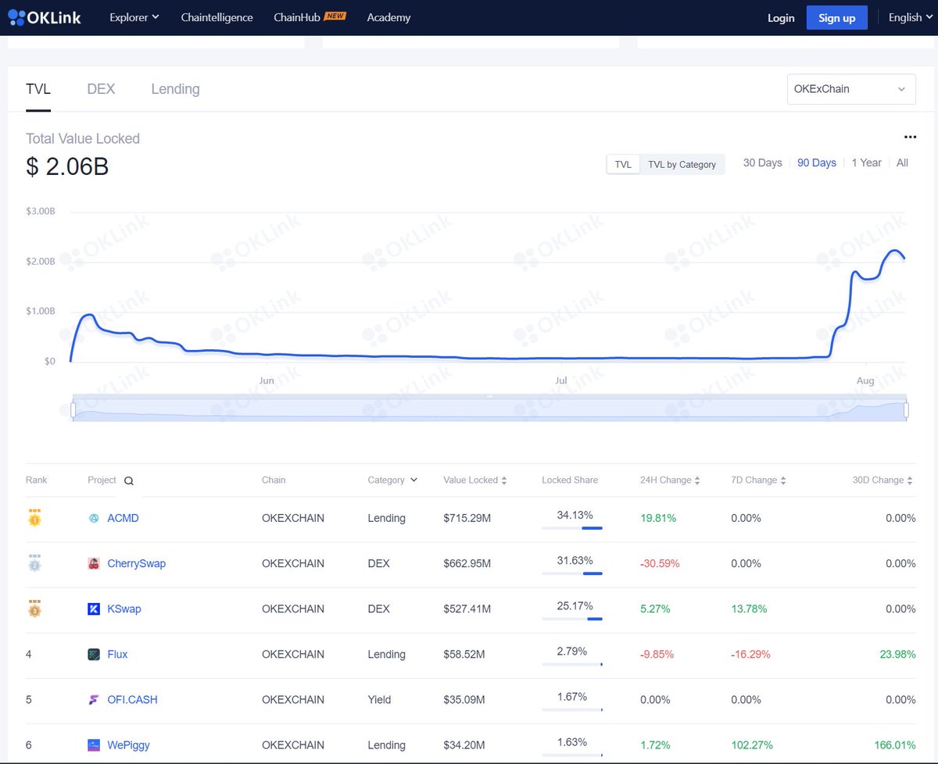938x764 pixels.
Task: Sort by 30D Change column arrows
Action: pos(910,480)
